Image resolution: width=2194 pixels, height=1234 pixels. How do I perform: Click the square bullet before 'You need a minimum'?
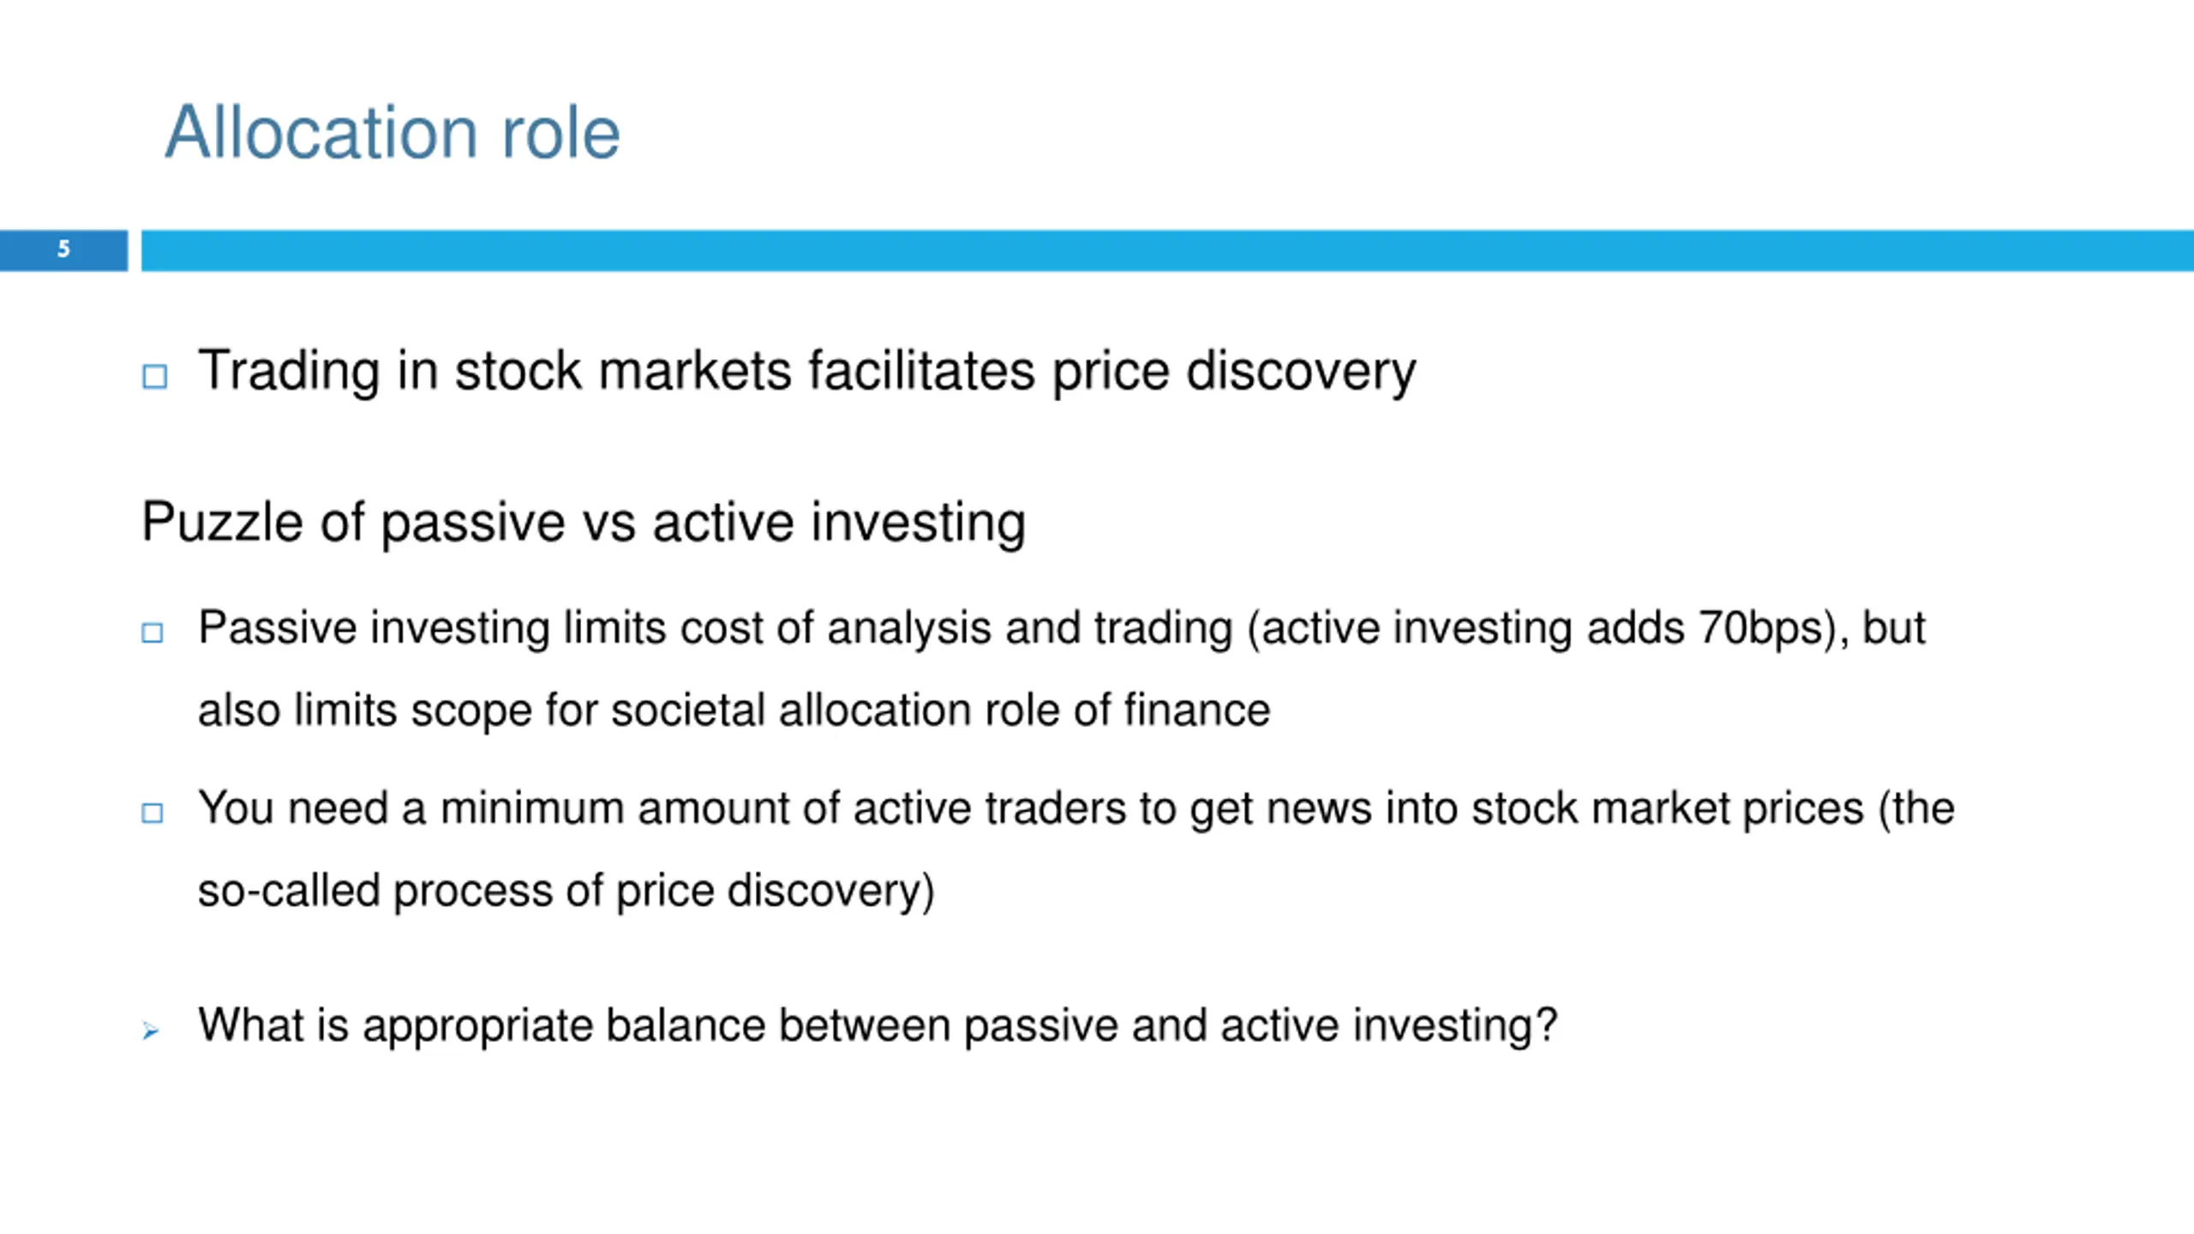[x=153, y=812]
